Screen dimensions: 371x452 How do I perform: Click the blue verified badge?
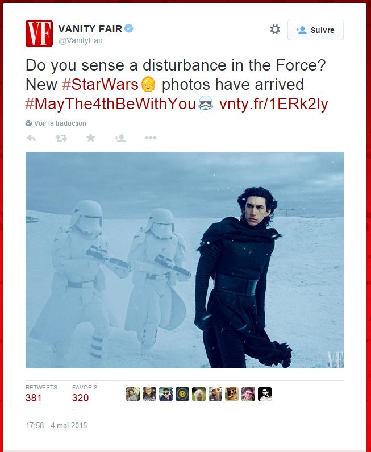129,28
